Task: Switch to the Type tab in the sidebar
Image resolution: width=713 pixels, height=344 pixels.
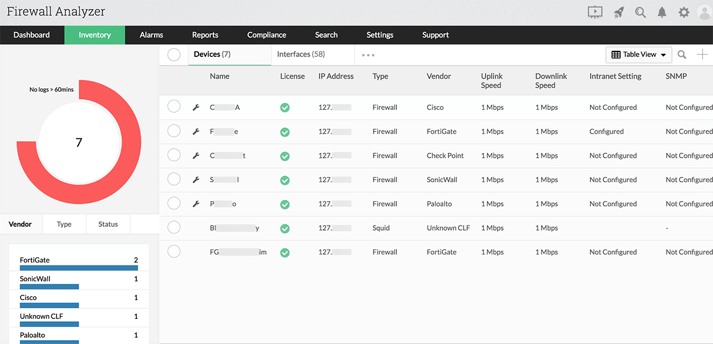Action: point(64,224)
